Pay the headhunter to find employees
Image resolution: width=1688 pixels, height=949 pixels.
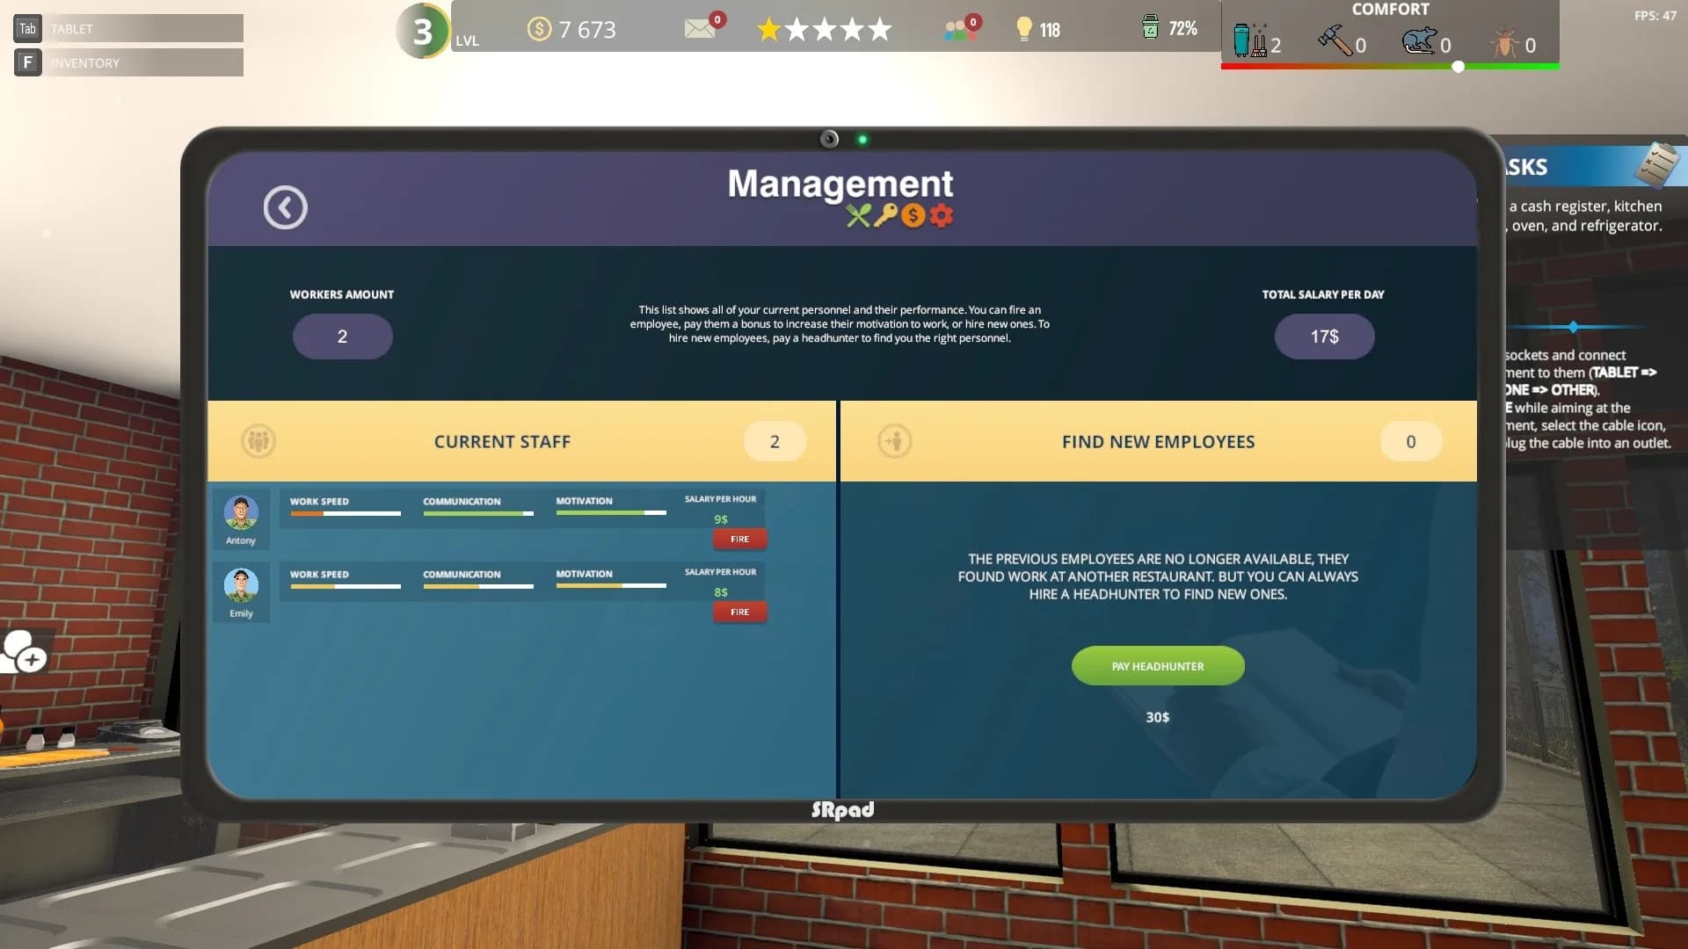(x=1157, y=666)
